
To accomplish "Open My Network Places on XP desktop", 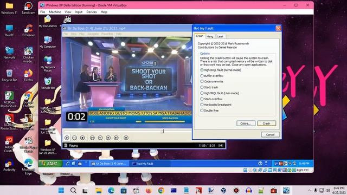I will (48, 64).
